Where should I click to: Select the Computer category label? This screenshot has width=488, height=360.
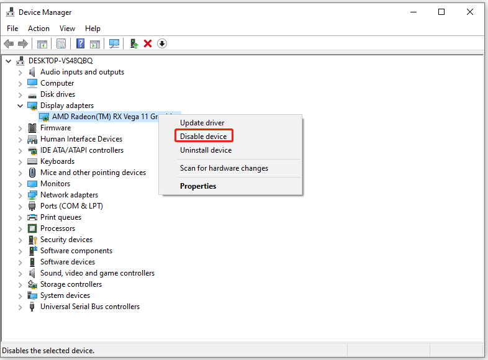click(57, 83)
